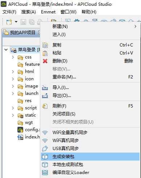Click the feature folder icon

pyautogui.click(x=20, y=65)
